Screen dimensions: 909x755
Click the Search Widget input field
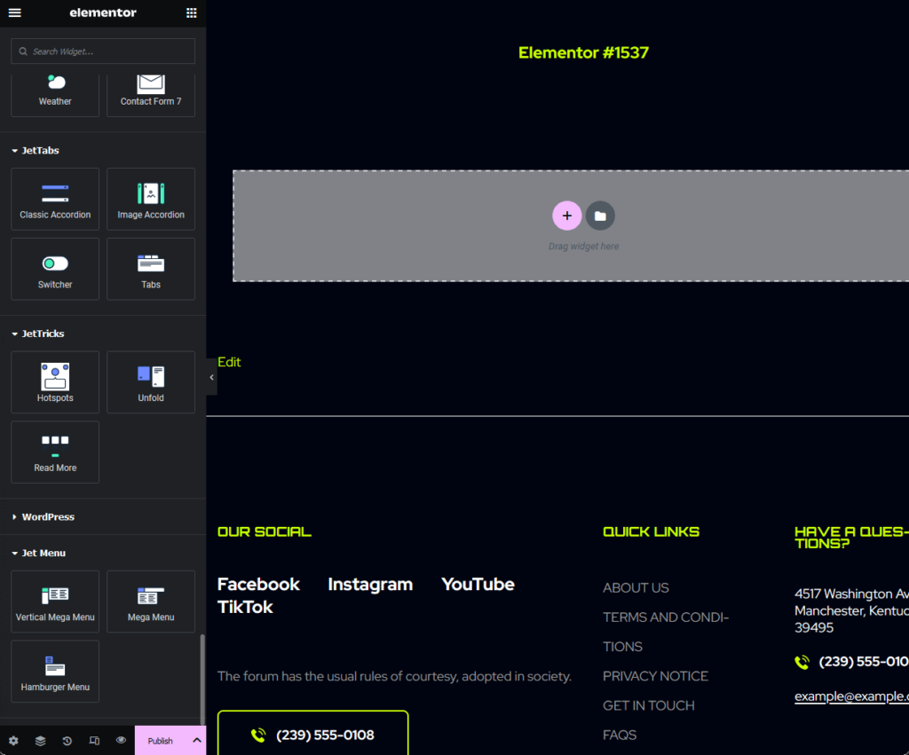103,51
